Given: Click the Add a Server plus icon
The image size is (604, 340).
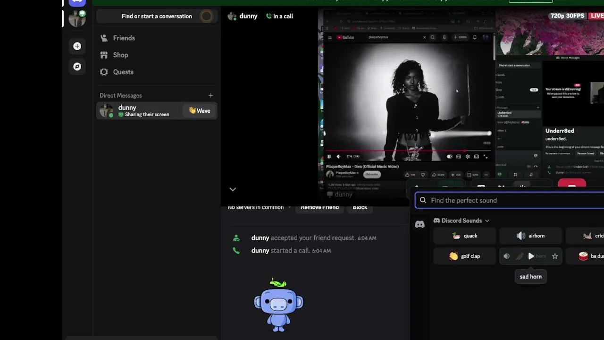Looking at the screenshot, I should pyautogui.click(x=77, y=46).
